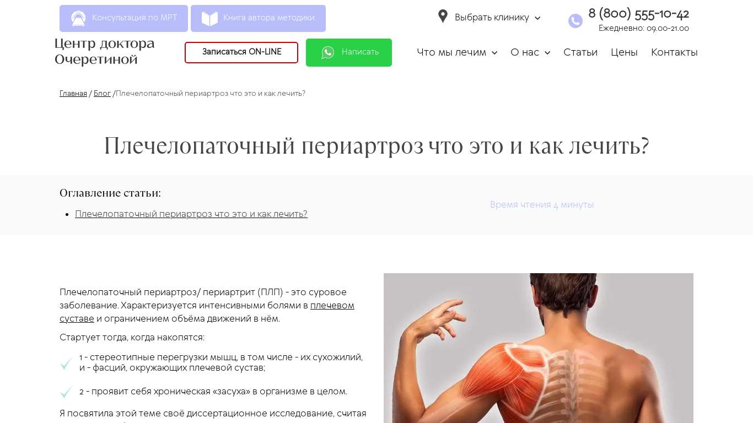Open the плечевом суставе text link
753x423 pixels.
point(207,312)
